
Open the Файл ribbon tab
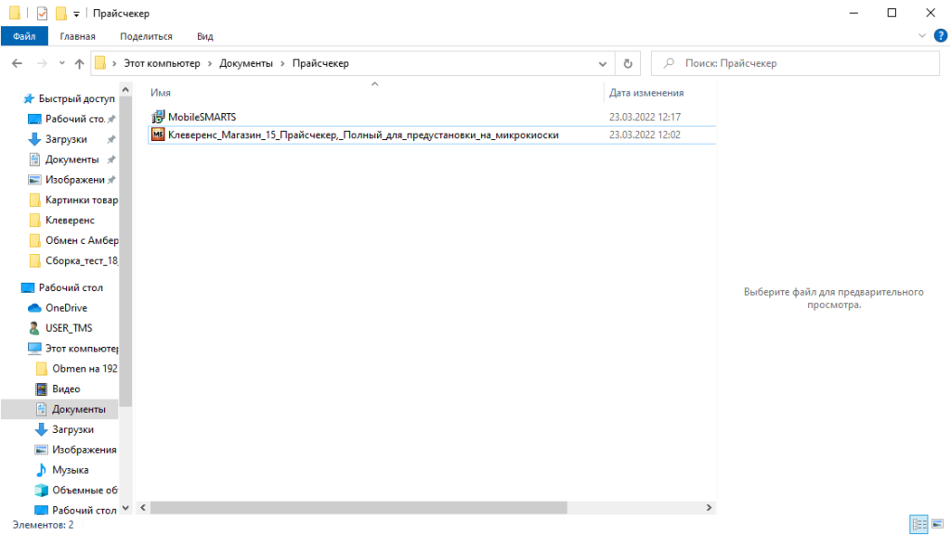point(24,36)
